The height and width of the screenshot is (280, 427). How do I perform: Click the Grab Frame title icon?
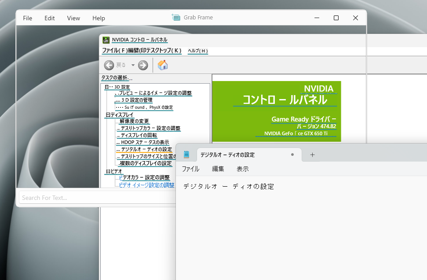(176, 18)
